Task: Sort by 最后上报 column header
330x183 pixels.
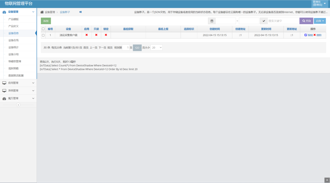Action: tap(163, 29)
